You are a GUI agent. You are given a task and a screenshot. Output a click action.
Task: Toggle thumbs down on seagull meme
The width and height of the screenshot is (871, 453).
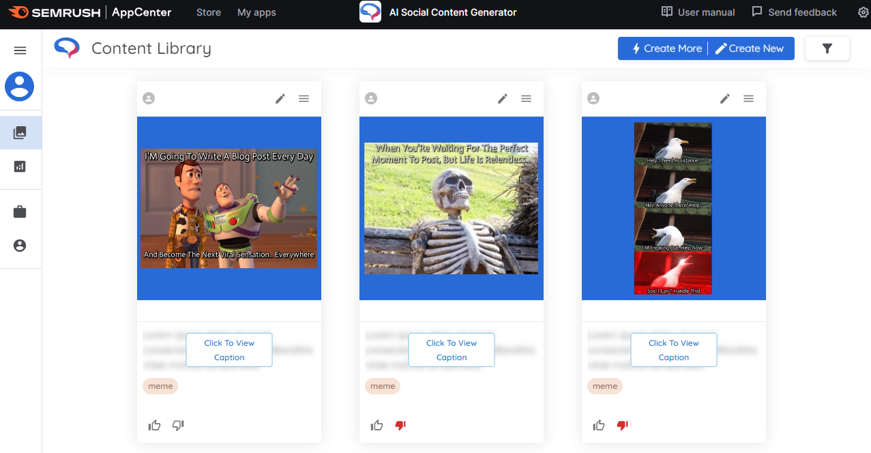tap(622, 426)
